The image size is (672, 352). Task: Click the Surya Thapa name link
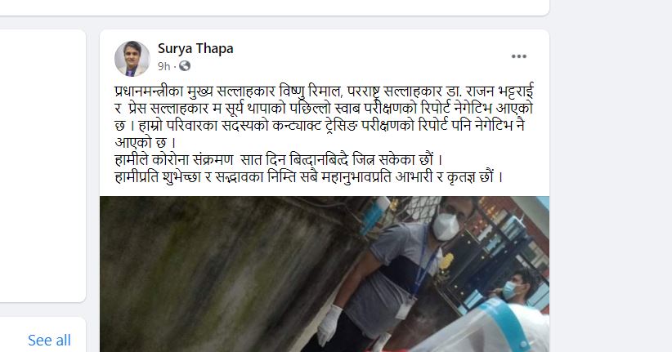pyautogui.click(x=195, y=48)
